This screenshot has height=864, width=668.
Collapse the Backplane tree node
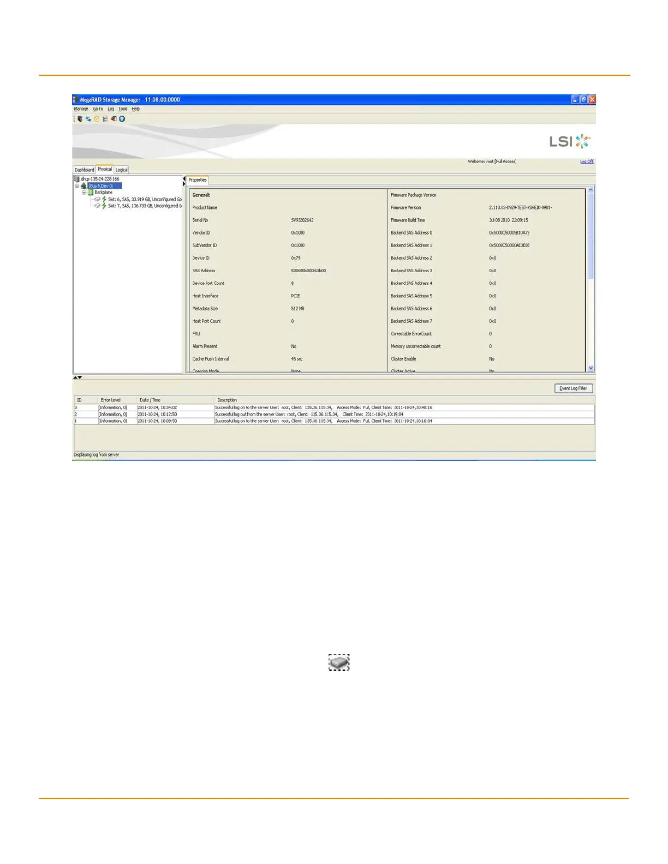(x=84, y=193)
